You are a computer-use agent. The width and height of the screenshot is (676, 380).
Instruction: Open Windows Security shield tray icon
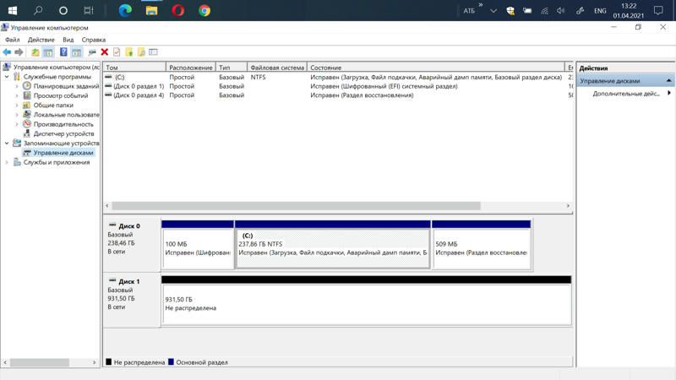[510, 11]
